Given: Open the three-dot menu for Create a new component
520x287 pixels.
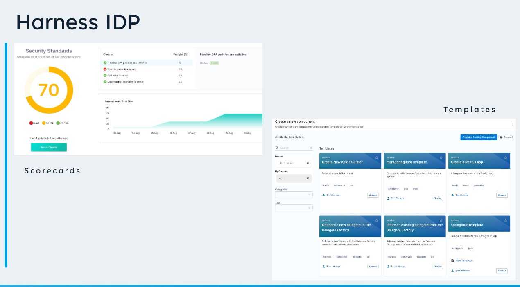Looking at the screenshot, I should [513, 124].
